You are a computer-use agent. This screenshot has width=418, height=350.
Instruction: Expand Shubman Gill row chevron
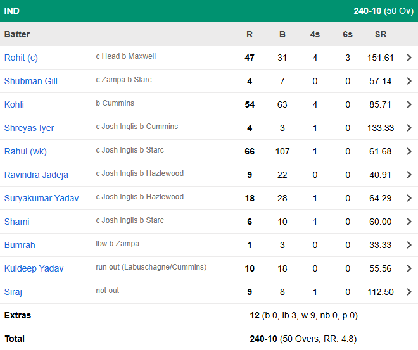click(x=409, y=81)
